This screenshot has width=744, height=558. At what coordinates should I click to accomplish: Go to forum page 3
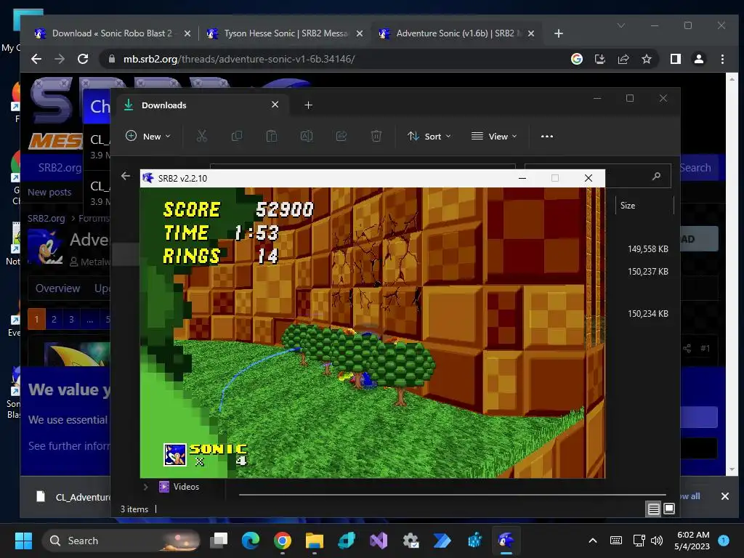[72, 319]
